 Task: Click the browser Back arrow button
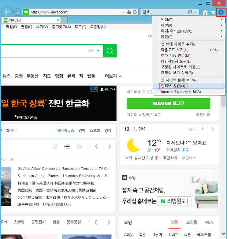[7, 12]
